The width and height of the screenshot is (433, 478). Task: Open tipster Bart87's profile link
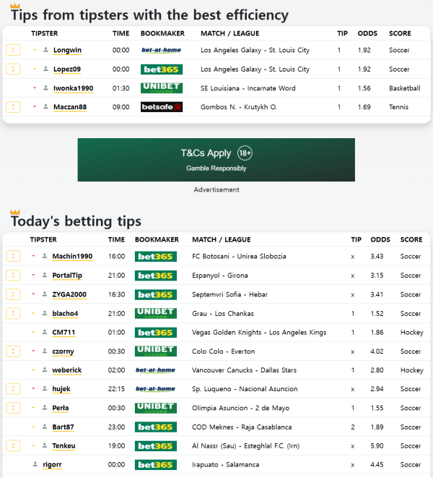coord(64,427)
